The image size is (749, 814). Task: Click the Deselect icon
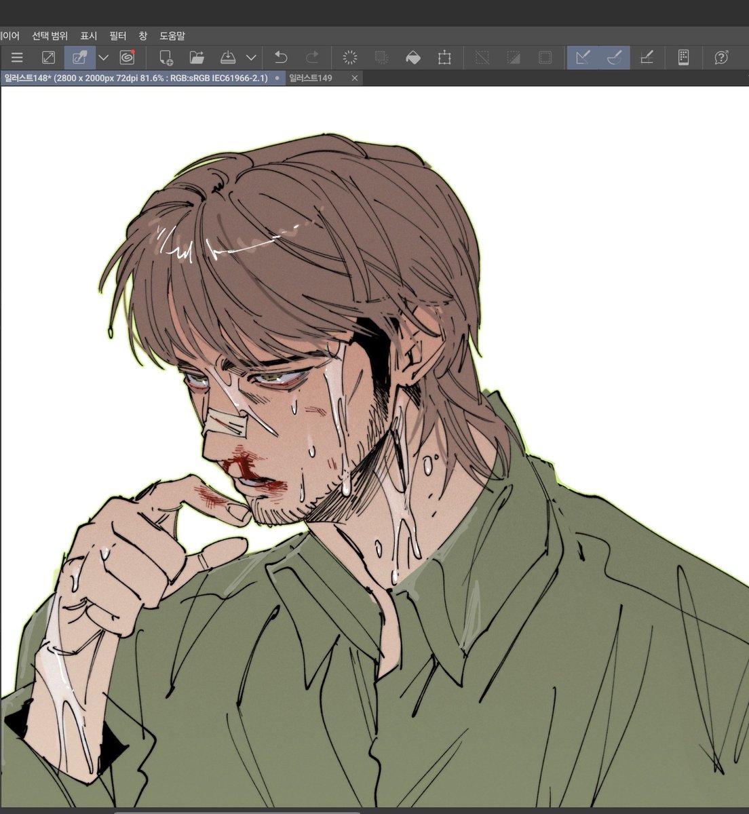482,58
